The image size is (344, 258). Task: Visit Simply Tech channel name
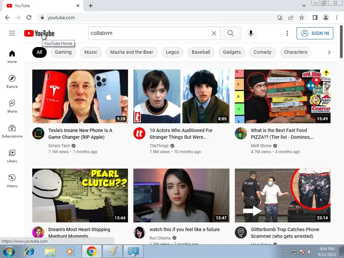(59, 146)
